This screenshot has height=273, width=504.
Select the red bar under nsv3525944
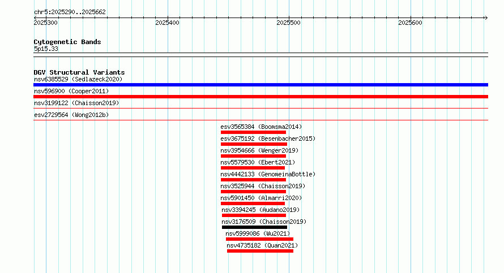(x=253, y=192)
